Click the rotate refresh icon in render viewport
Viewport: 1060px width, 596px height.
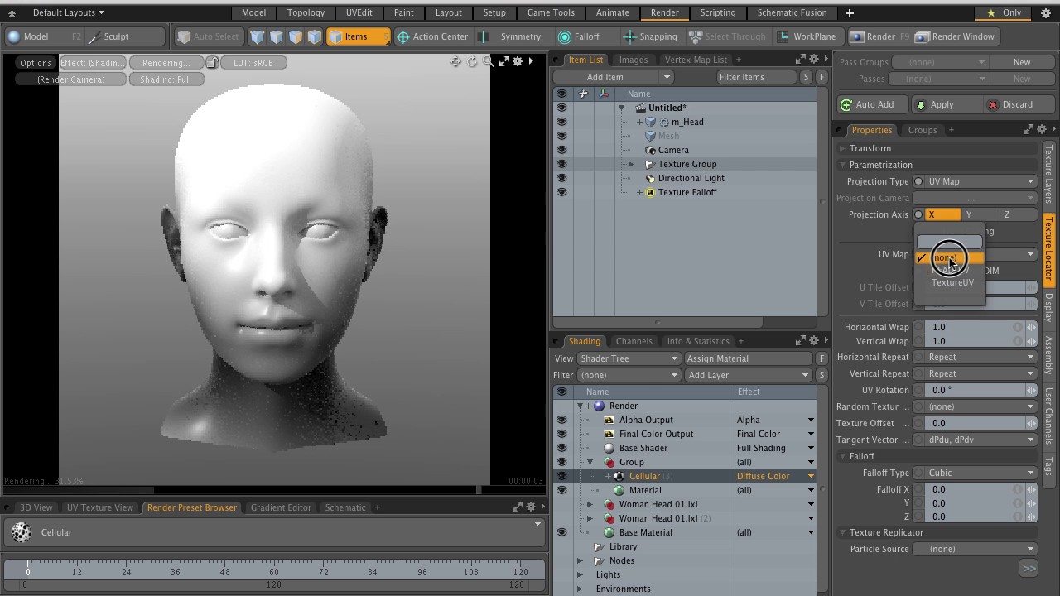pos(472,62)
